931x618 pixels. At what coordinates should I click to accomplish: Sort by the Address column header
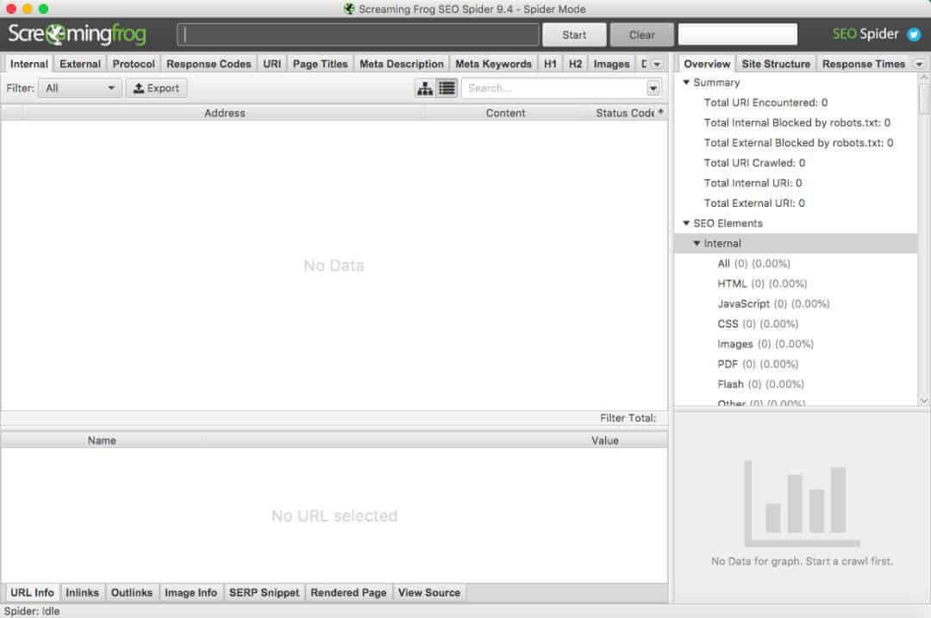click(224, 113)
